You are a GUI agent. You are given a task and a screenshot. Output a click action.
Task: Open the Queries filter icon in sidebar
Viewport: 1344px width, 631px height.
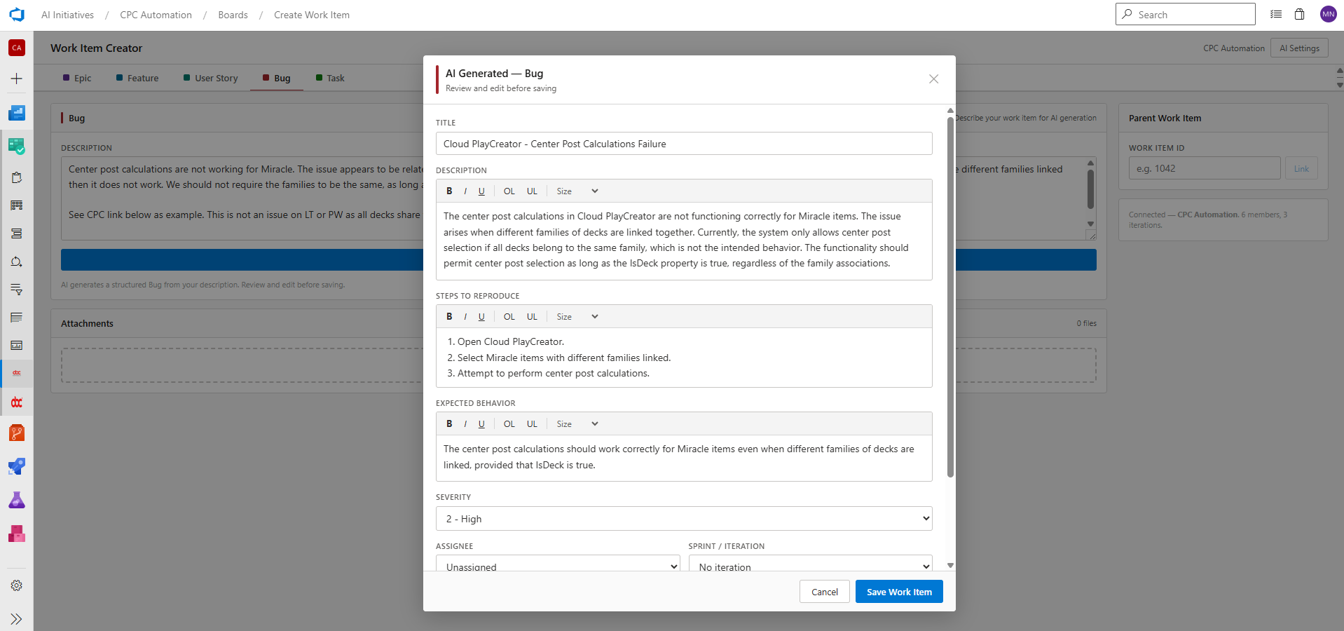[17, 290]
